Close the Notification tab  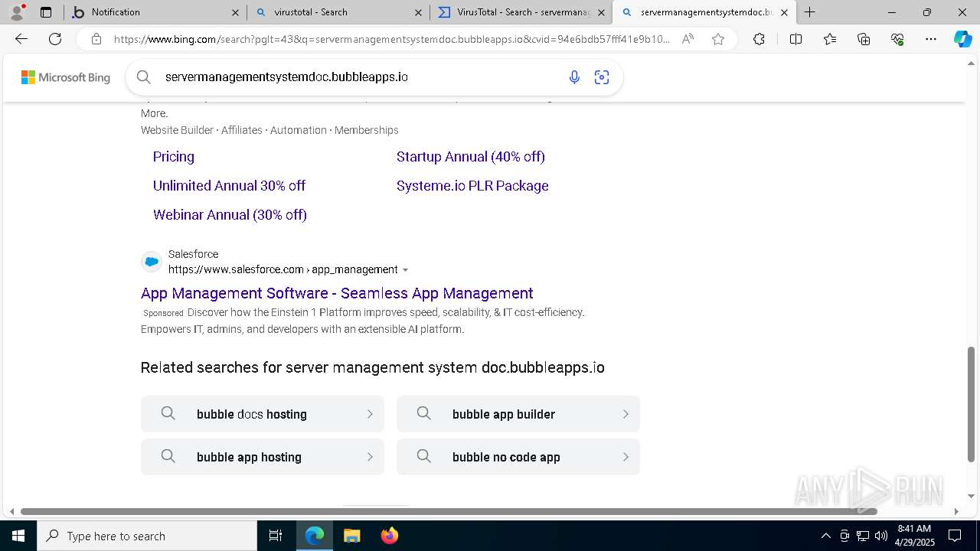[x=235, y=12]
